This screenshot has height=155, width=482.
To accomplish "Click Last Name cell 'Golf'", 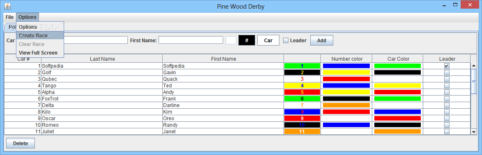I will click(102, 73).
